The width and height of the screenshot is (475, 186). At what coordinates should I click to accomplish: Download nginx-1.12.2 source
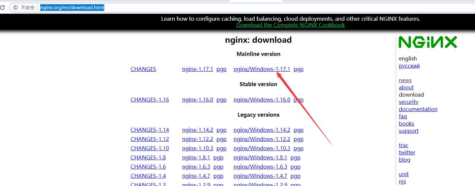198,139
